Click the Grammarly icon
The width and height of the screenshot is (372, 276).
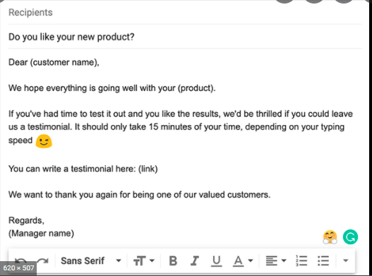(x=350, y=237)
